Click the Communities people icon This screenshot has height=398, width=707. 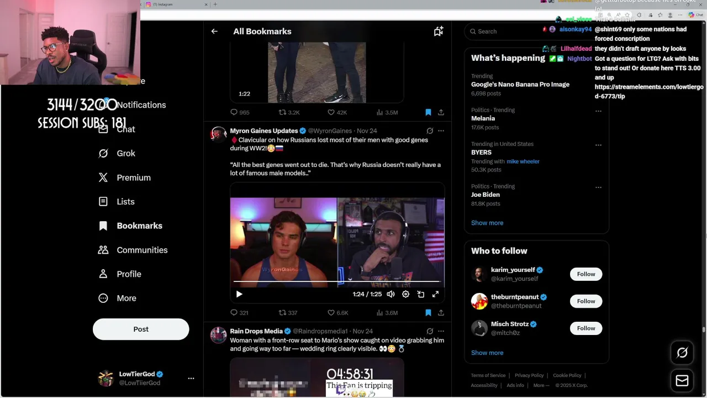pos(103,250)
